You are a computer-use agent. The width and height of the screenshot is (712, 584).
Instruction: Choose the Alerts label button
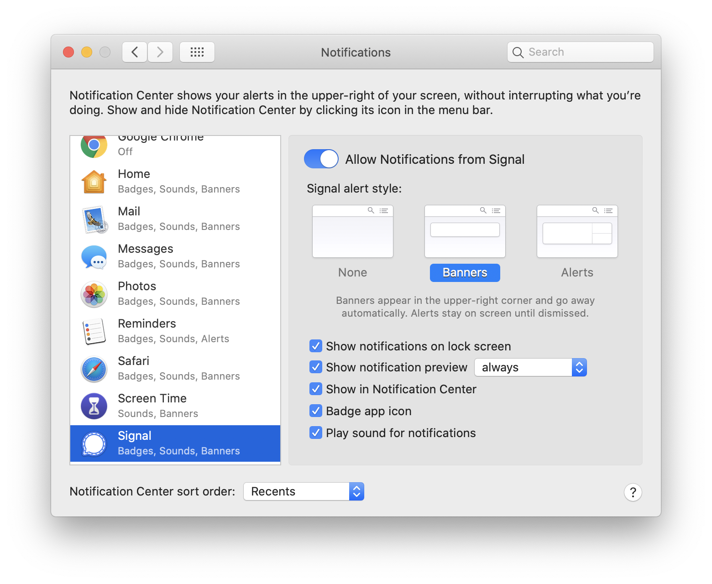click(x=577, y=272)
